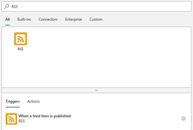Go to the Custom tab
This screenshot has width=193, height=130.
[x=96, y=19]
